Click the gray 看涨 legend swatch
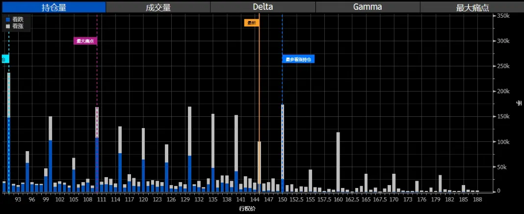Image resolution: width=524 pixels, height=214 pixels. coord(8,26)
